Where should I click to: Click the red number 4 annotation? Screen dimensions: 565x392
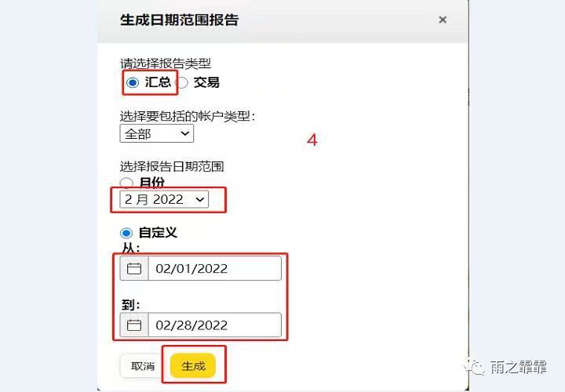[x=312, y=140]
